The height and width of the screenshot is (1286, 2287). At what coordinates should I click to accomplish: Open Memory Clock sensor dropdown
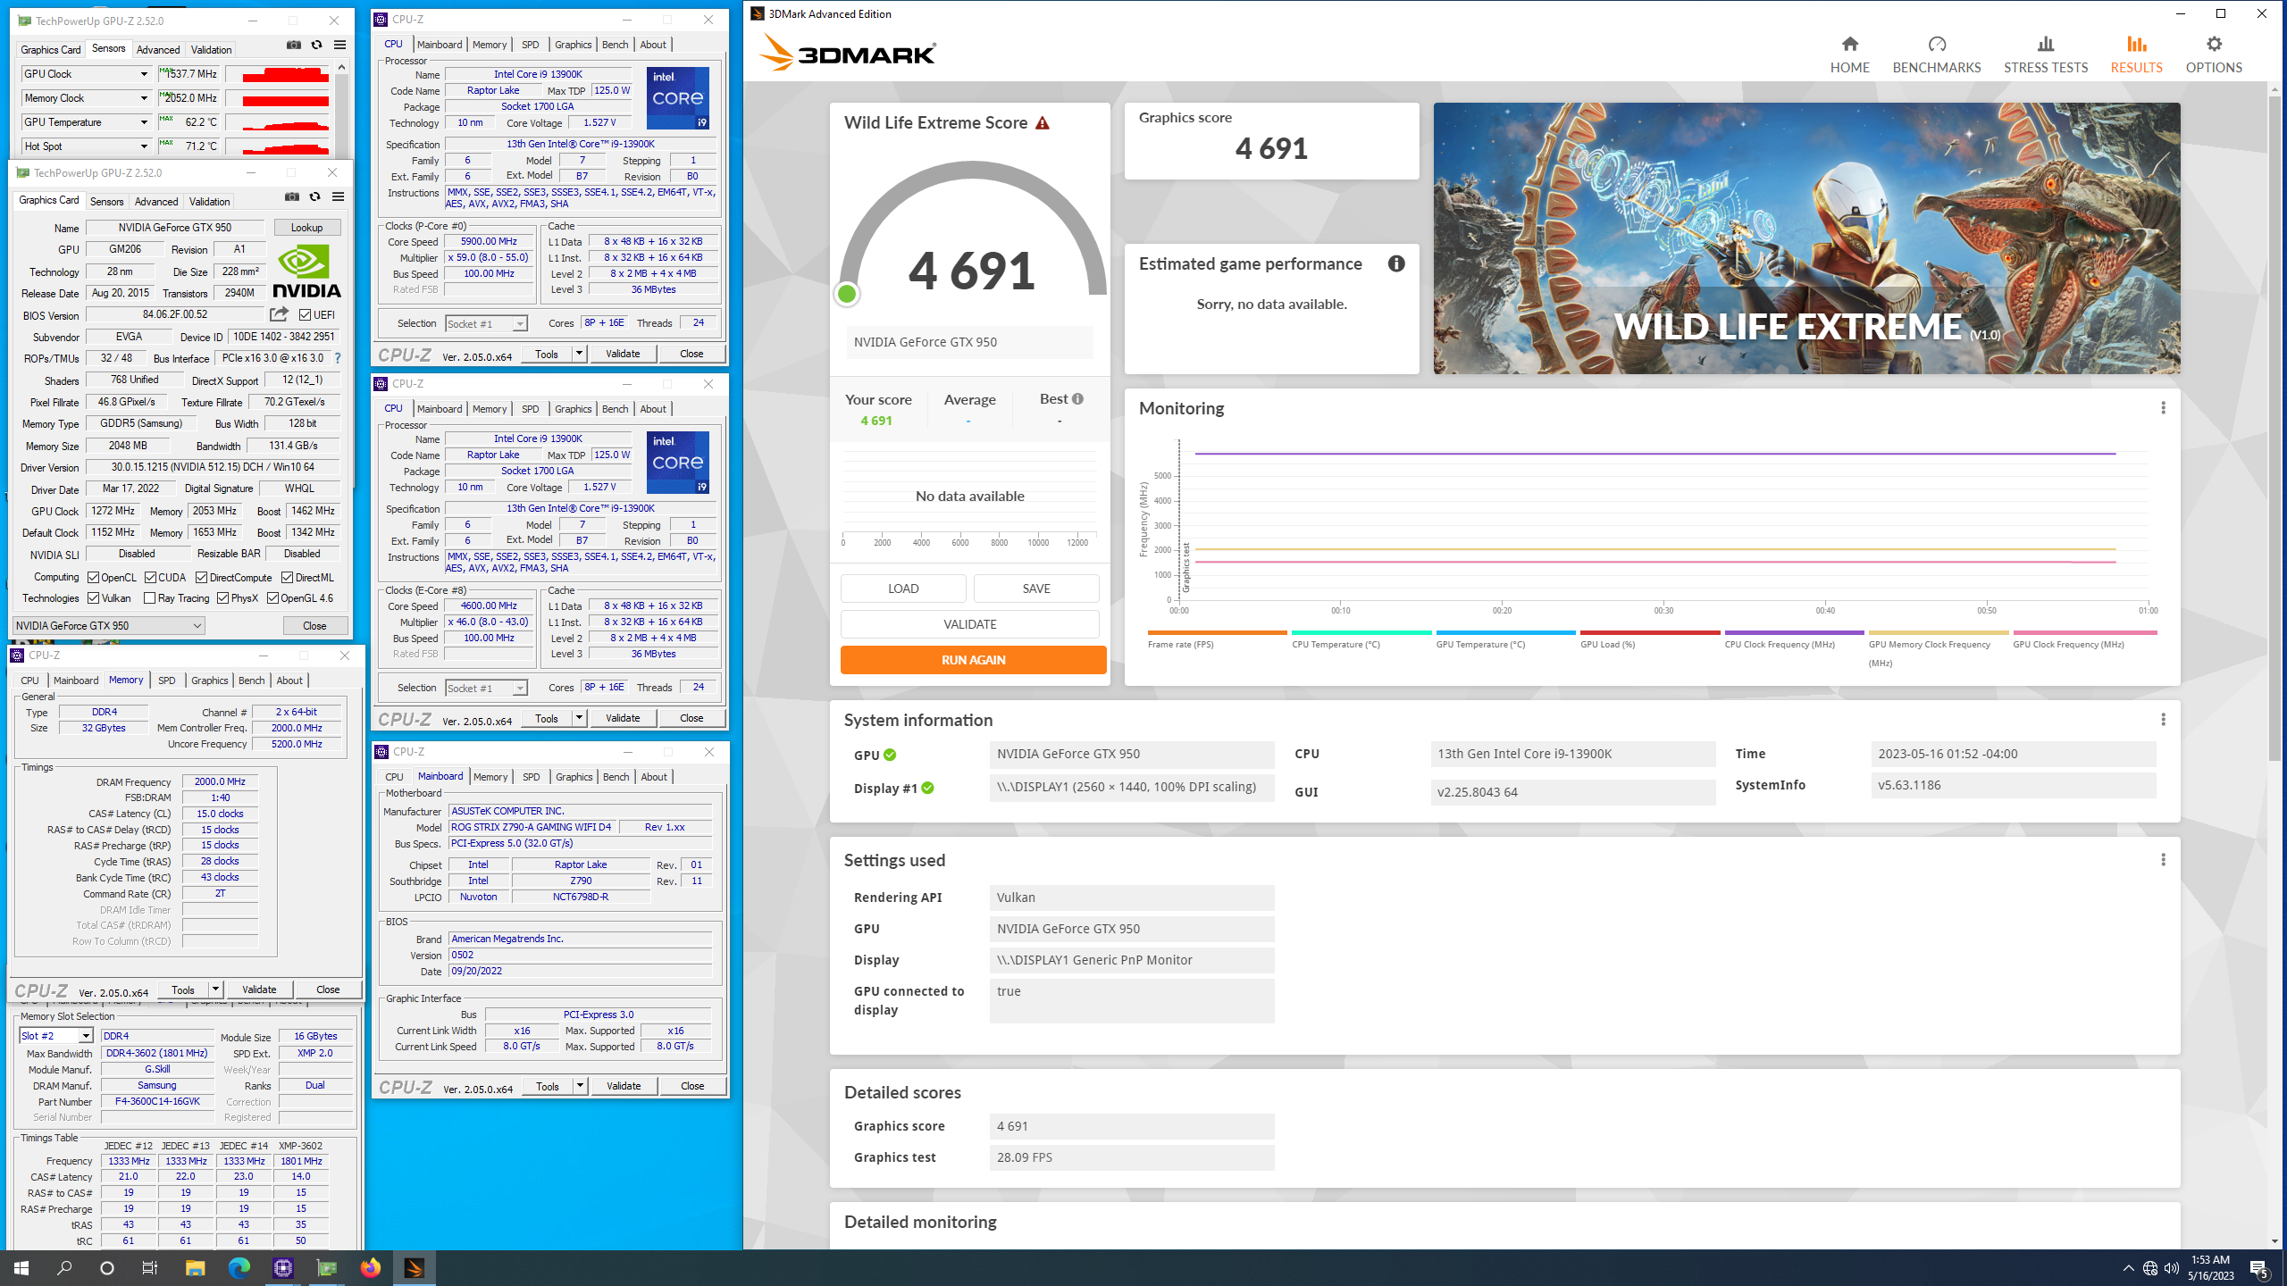coord(143,98)
